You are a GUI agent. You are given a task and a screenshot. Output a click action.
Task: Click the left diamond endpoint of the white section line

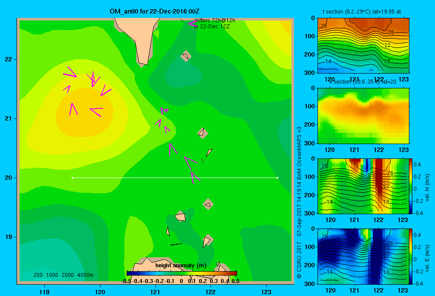(x=72, y=178)
